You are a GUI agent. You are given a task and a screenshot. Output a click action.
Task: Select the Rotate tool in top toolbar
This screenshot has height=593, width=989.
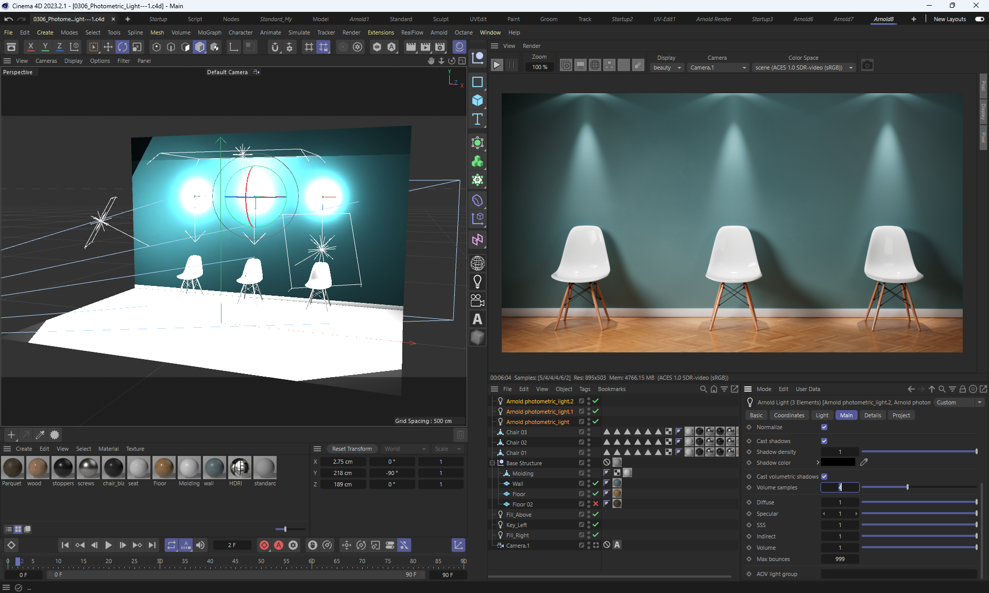[x=123, y=47]
